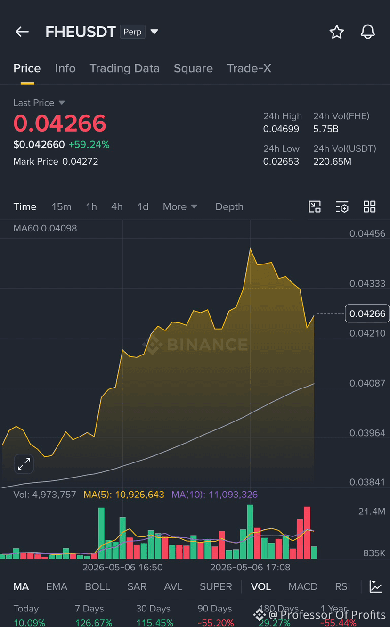Open the chart drawing tools icon
This screenshot has width=390, height=627.
tap(375, 586)
